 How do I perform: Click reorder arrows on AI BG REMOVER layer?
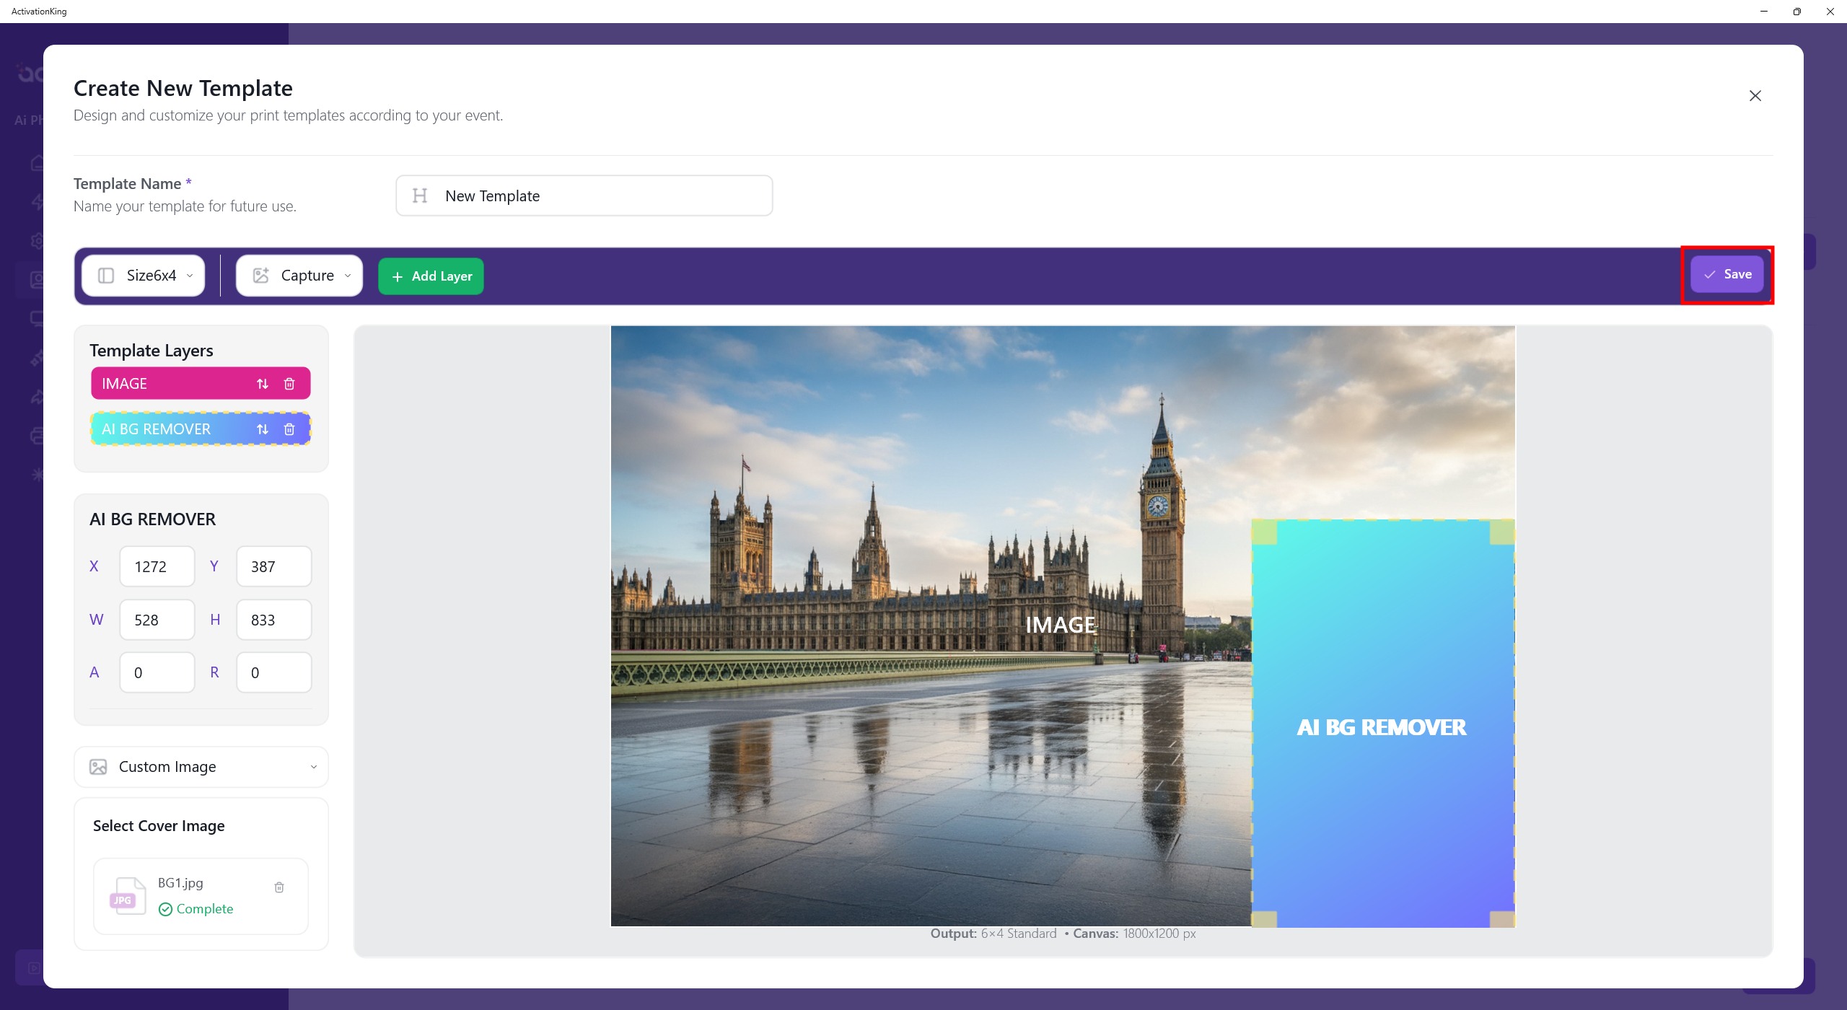[263, 429]
